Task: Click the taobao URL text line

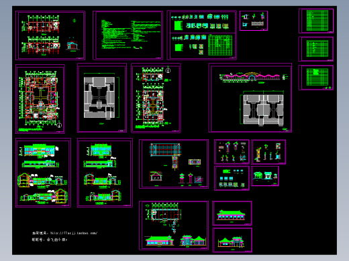Action: pyautogui.click(x=64, y=233)
